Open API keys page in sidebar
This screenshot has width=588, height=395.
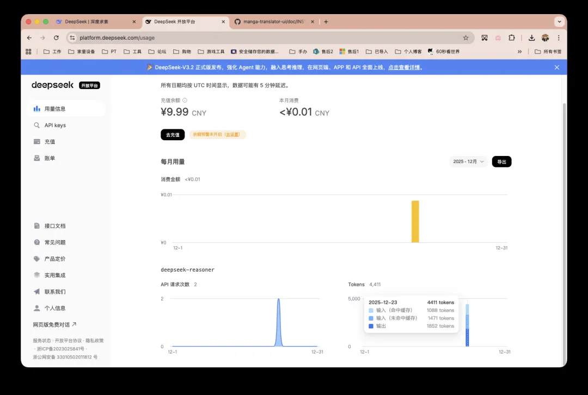click(x=54, y=126)
